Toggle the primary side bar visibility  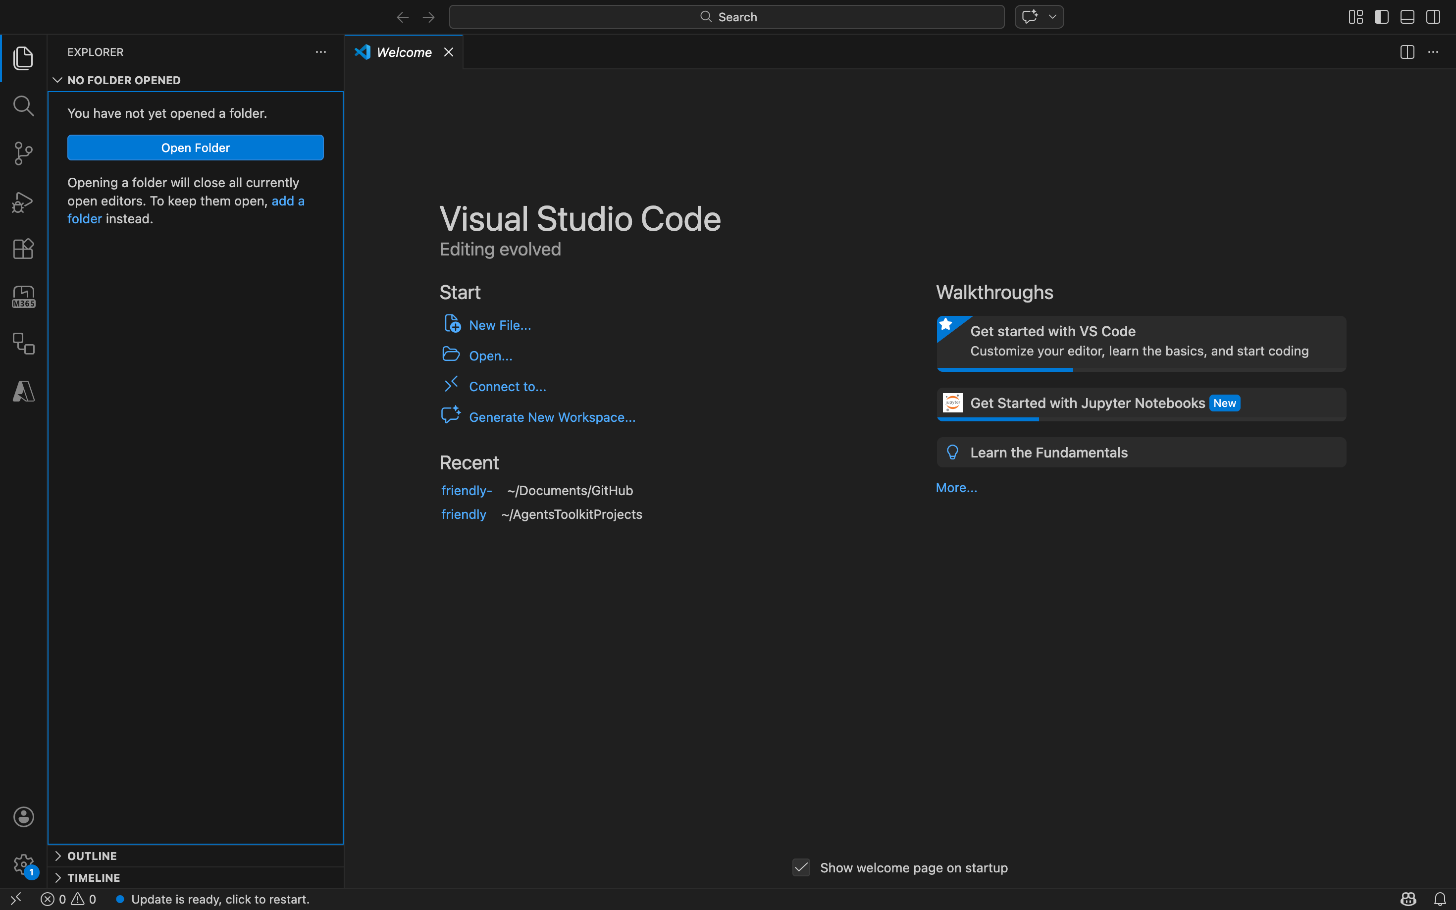1381,17
